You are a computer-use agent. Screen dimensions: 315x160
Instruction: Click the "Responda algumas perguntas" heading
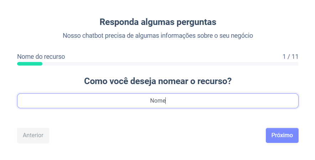(x=157, y=22)
